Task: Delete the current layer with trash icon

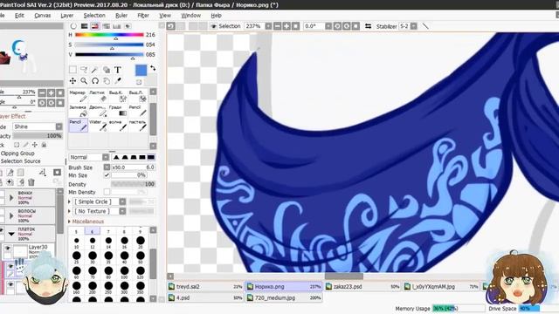Action: coord(31,182)
